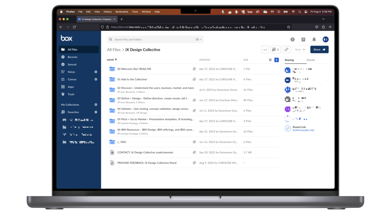
Task: Bookmark this page with star icon
Action: click(x=289, y=27)
